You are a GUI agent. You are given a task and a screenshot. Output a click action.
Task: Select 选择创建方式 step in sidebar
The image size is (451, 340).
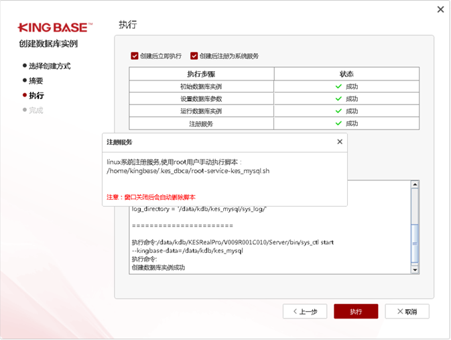click(x=49, y=66)
